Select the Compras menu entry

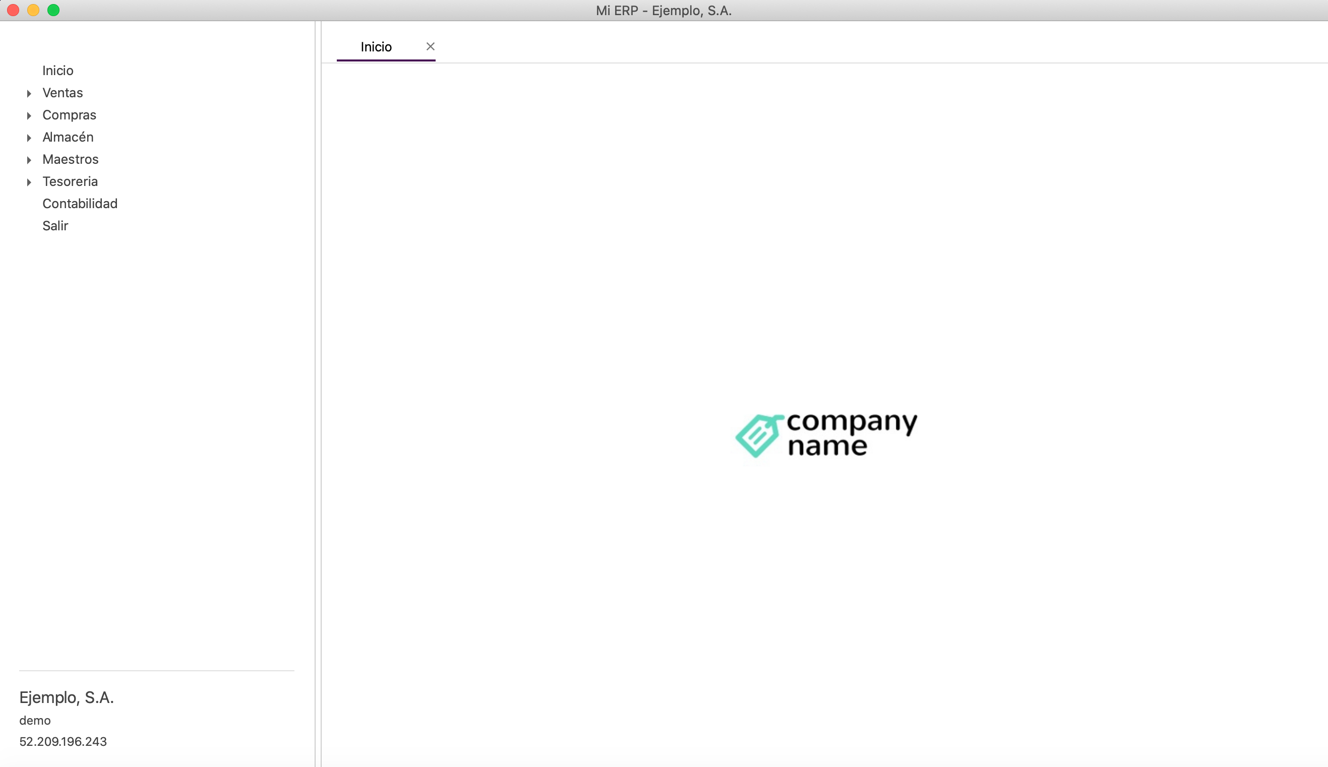pyautogui.click(x=69, y=115)
